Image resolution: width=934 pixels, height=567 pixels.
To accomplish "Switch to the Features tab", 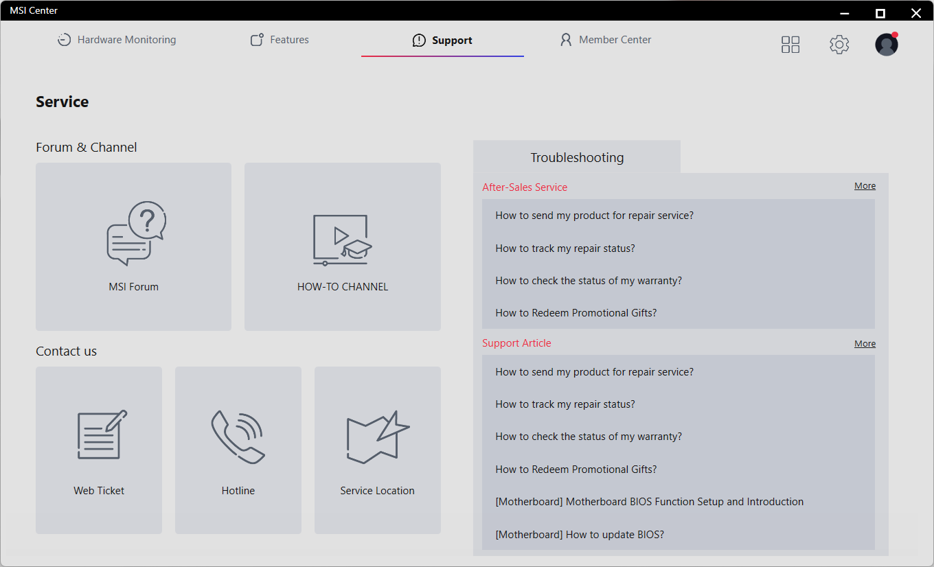I will coord(280,40).
